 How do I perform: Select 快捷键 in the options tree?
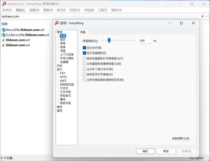(x=64, y=62)
